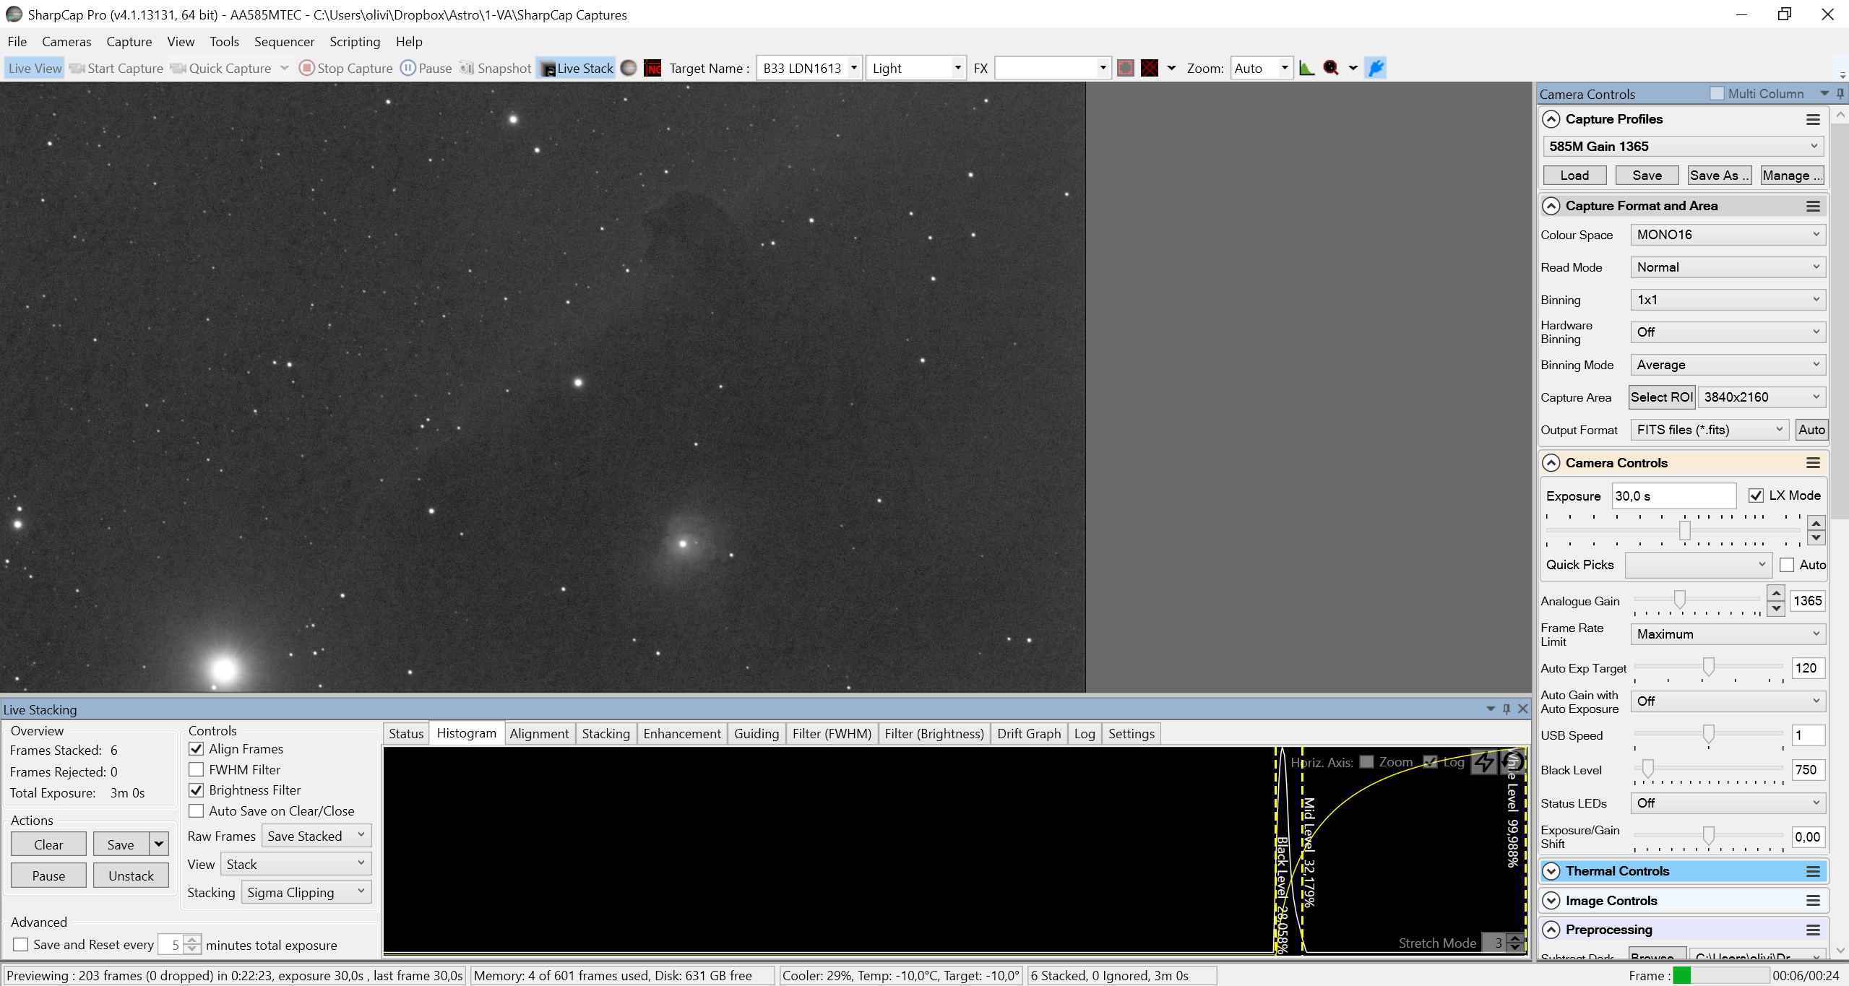1849x986 pixels.
Task: Toggle the blue plug camera controls icon
Action: point(1376,68)
